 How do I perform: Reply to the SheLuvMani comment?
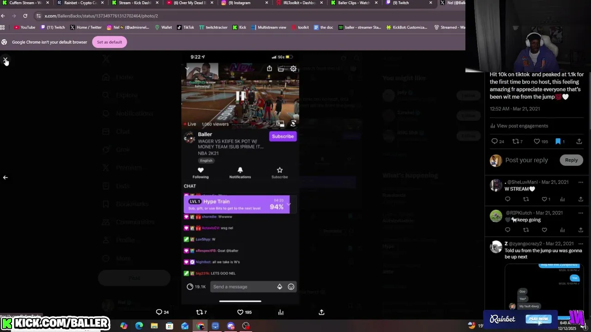click(x=507, y=199)
